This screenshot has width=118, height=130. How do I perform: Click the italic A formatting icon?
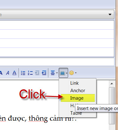8,73
